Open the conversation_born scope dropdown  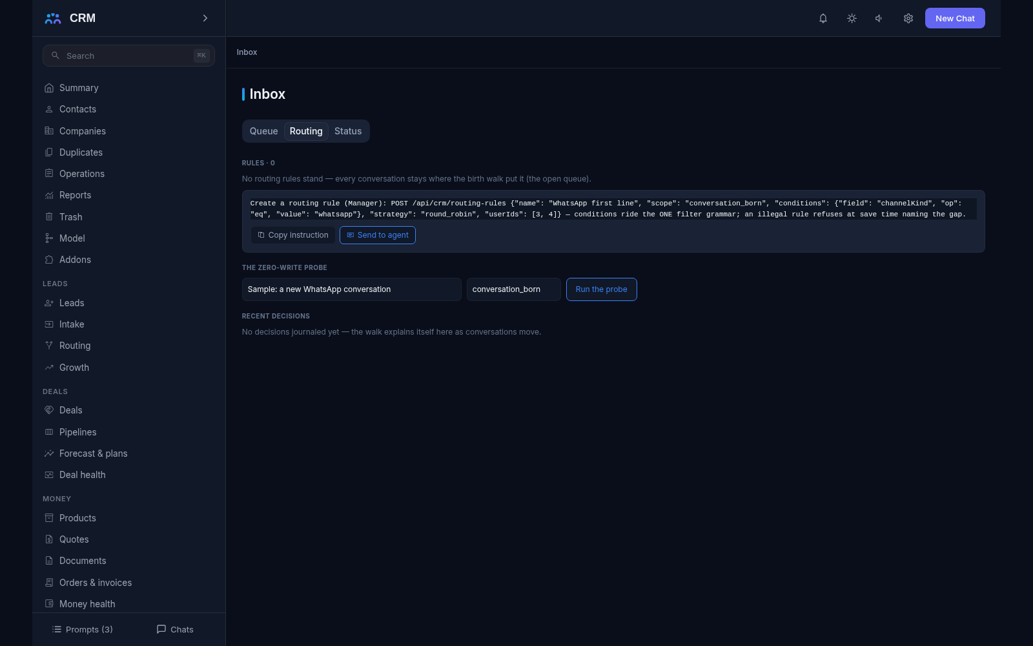pos(514,289)
